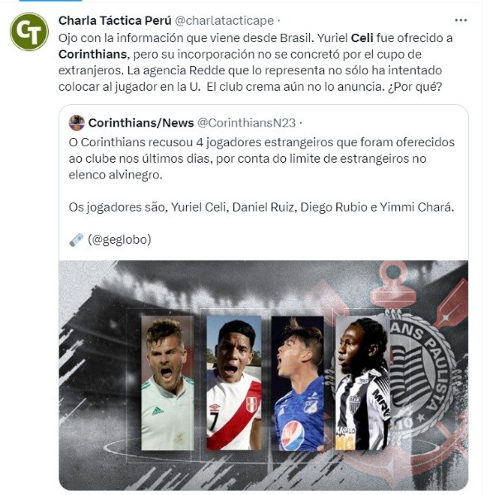496x495 pixels.
Task: Open the player photo in Peru jersey
Action: point(234,383)
